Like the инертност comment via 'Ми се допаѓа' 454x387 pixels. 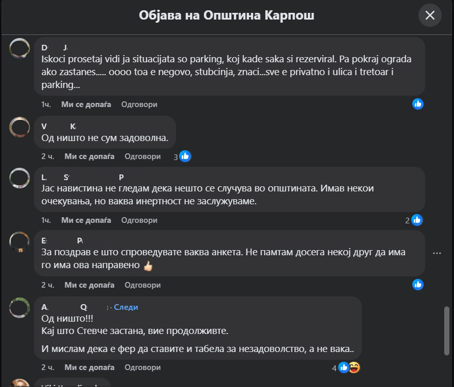click(86, 220)
